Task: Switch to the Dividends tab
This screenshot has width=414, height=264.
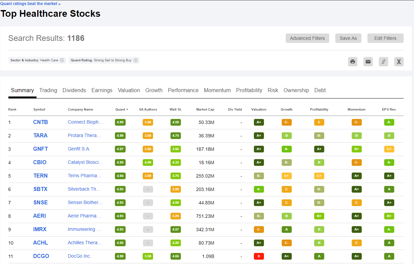Action: coord(74,90)
